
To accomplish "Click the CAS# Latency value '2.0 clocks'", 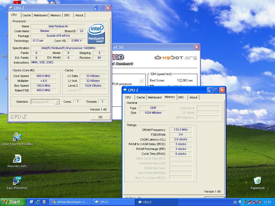I will [x=181, y=139].
